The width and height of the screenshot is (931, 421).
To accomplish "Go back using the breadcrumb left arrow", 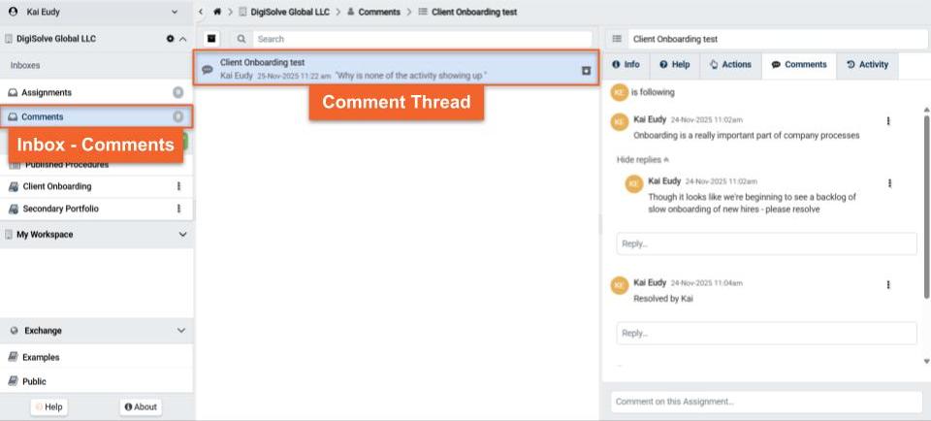I will [x=201, y=12].
